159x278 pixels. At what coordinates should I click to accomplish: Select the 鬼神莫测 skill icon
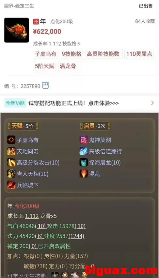[x=84, y=140]
